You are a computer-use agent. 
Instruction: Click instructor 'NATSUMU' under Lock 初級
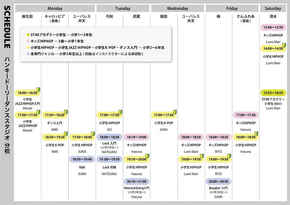point(109,174)
